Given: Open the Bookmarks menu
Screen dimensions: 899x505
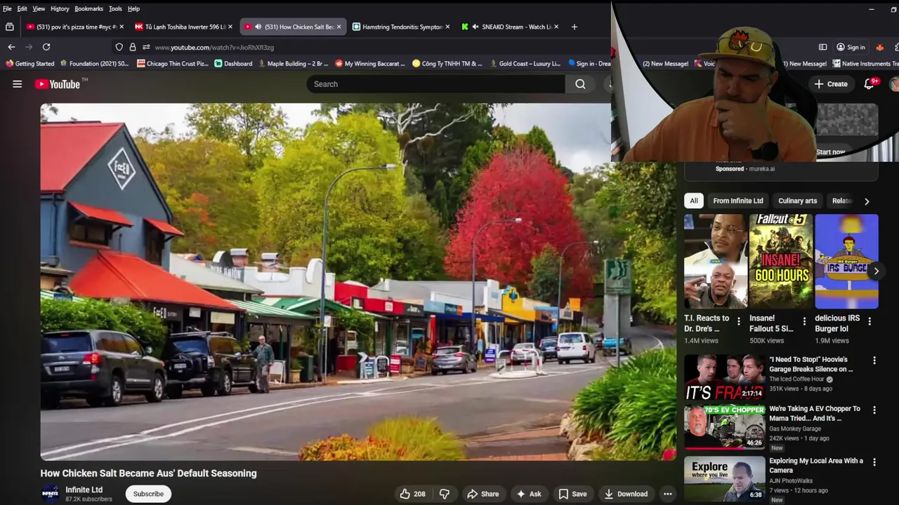Looking at the screenshot, I should click(88, 8).
